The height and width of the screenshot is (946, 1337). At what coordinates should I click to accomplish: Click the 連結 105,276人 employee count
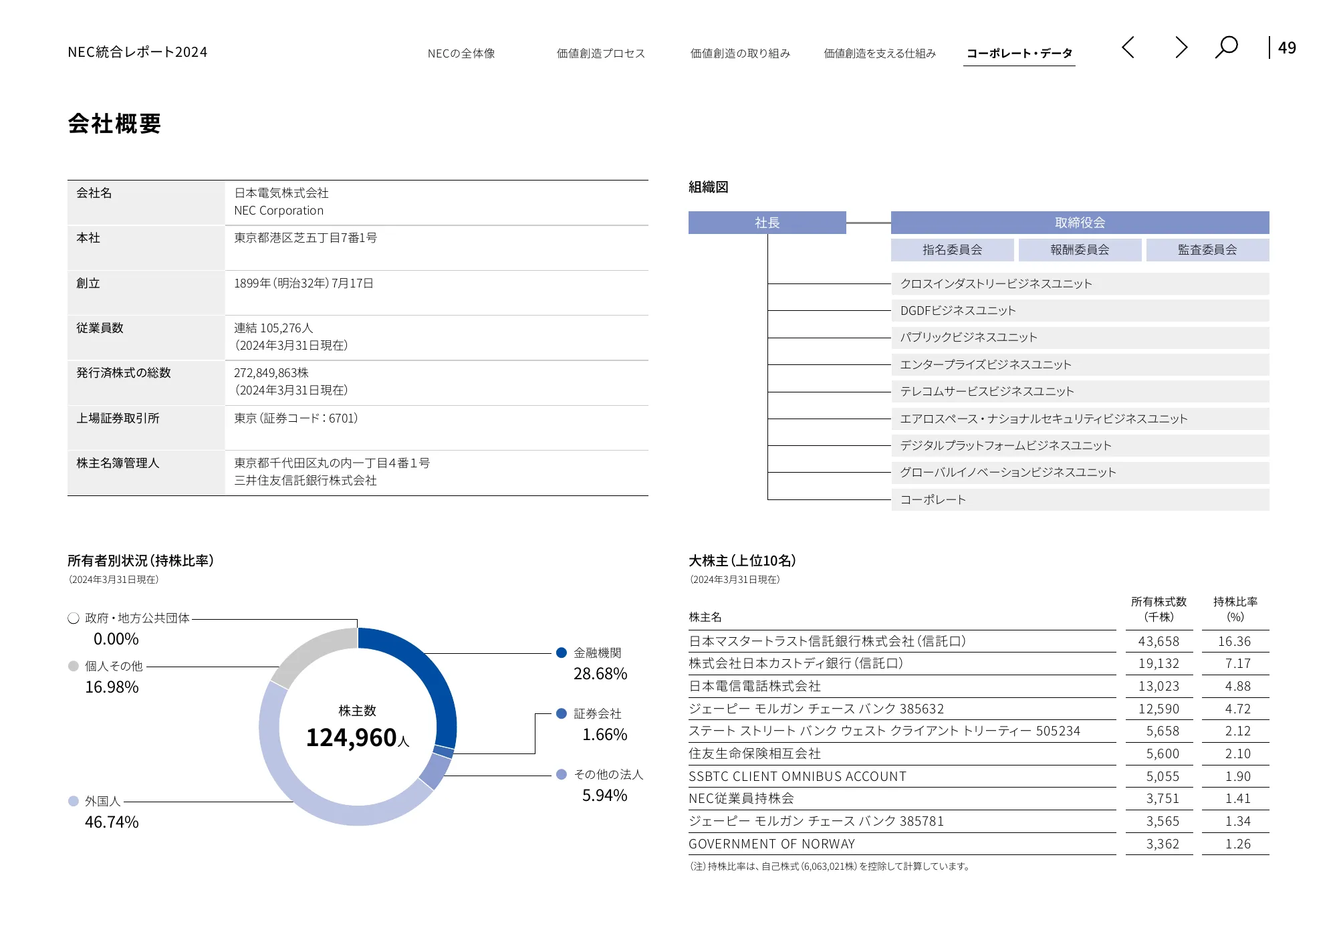[x=273, y=328]
